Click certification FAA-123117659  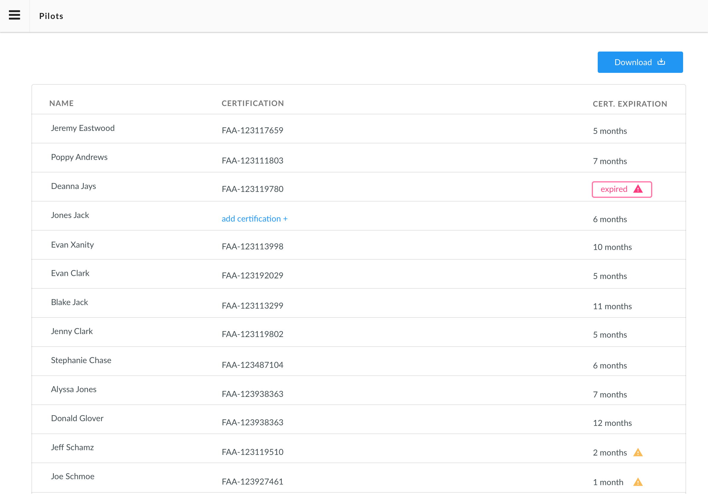coord(253,130)
